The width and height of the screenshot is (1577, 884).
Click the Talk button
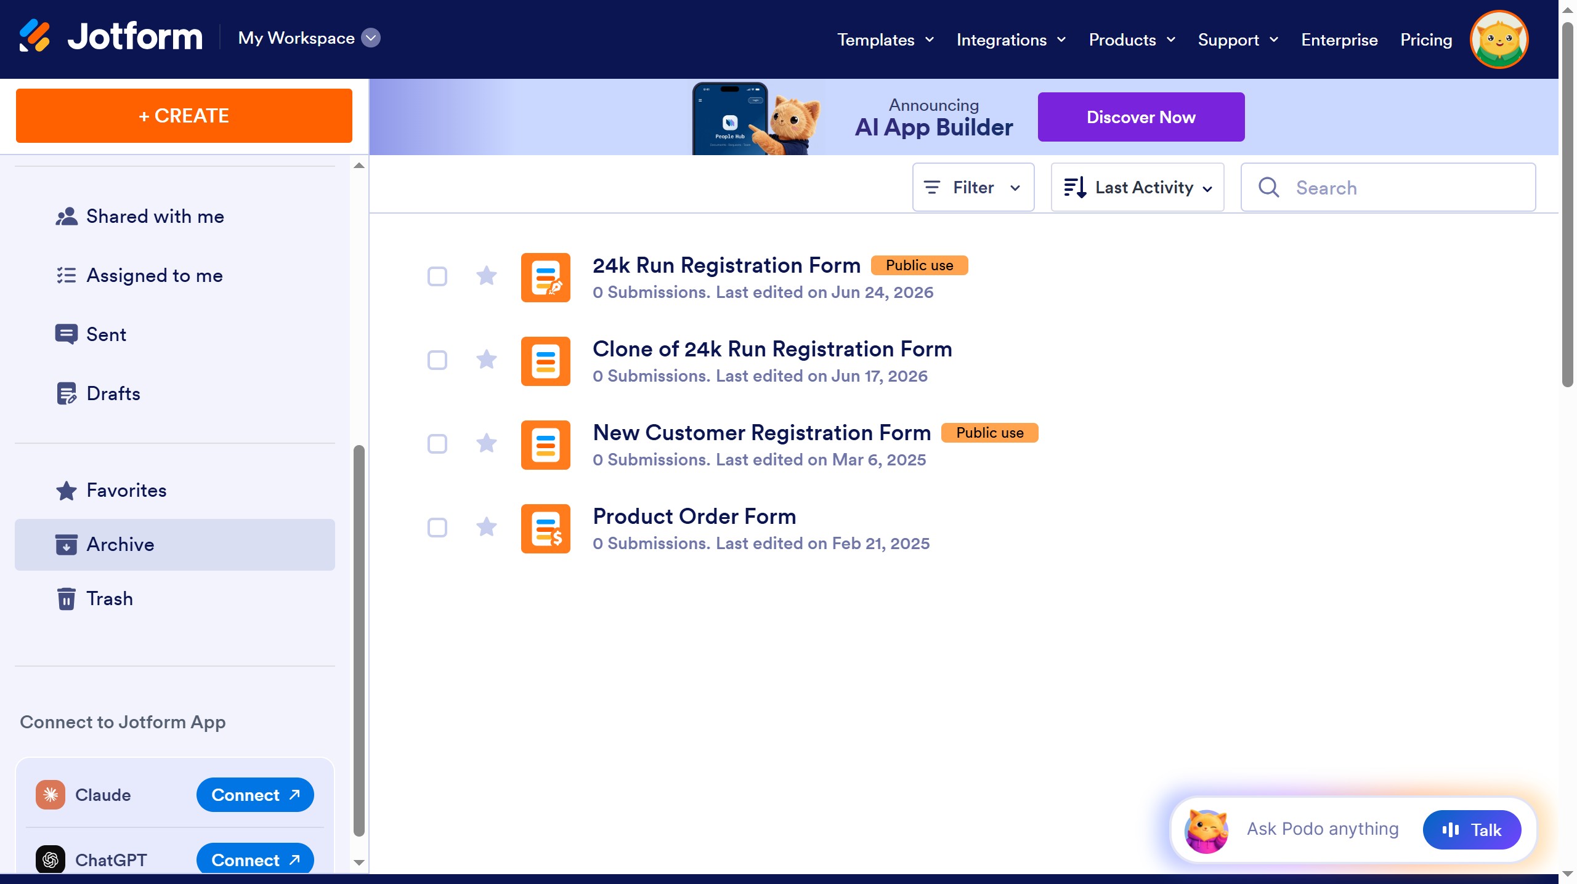(x=1472, y=830)
